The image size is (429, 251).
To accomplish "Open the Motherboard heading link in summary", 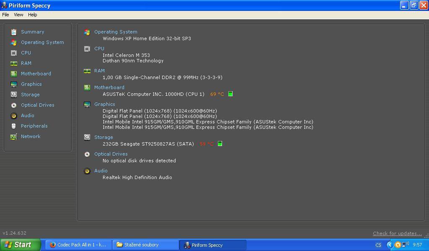I will (x=109, y=87).
